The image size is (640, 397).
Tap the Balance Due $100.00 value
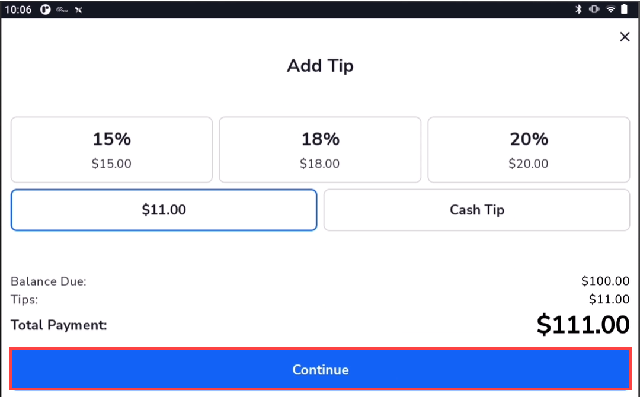tap(605, 281)
